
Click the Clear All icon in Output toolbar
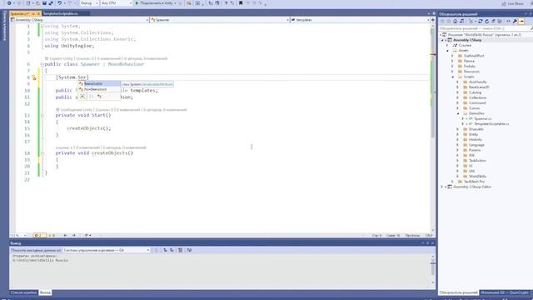tap(180, 250)
